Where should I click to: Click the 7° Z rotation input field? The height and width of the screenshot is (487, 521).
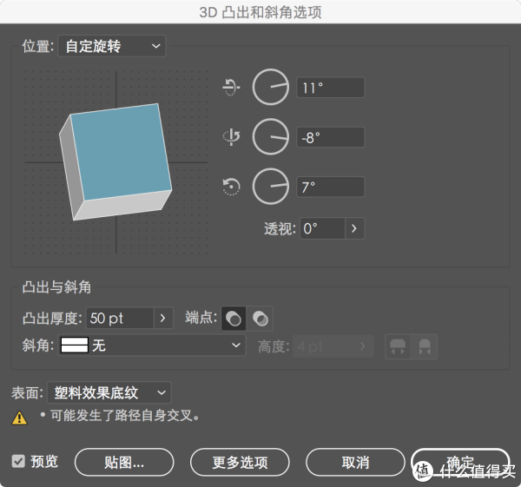tap(331, 187)
